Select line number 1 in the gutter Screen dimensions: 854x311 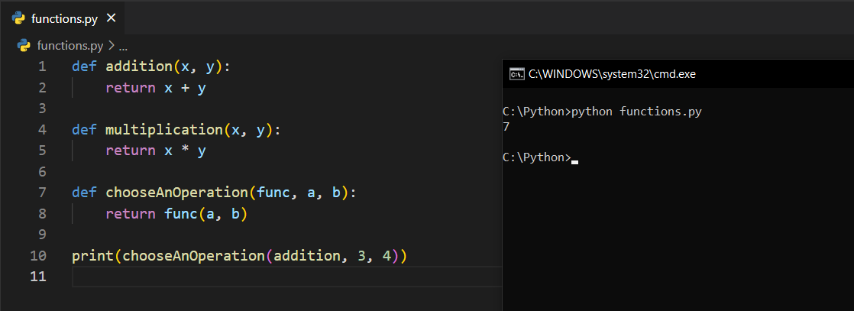pos(42,66)
